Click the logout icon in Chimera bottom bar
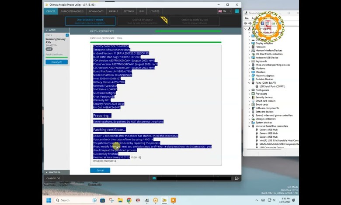The image size is (341, 205). pos(237,178)
